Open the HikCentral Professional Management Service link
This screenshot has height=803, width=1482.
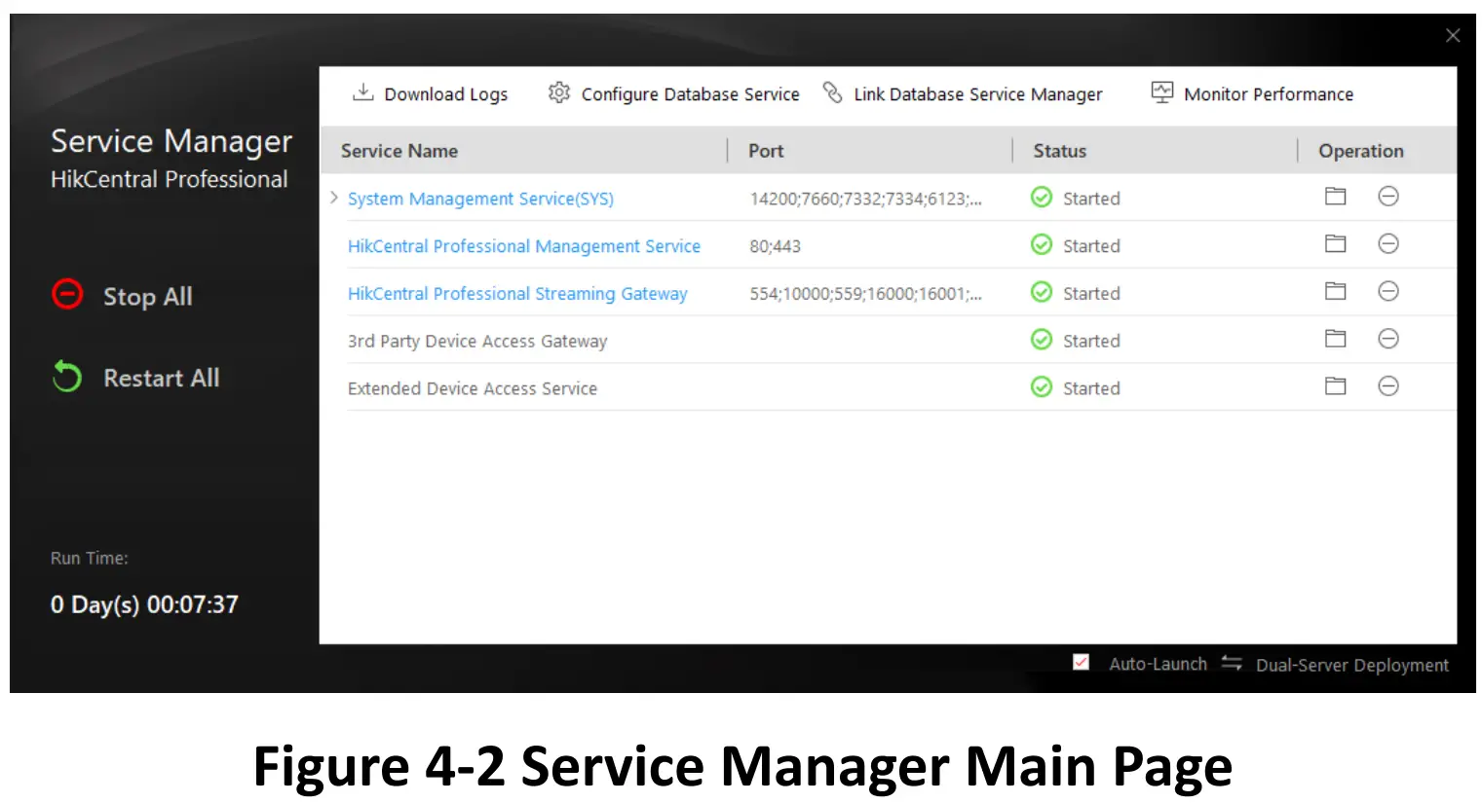point(523,246)
